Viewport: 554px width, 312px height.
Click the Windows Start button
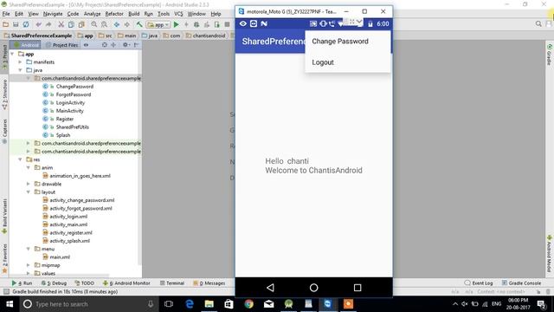[x=10, y=304]
